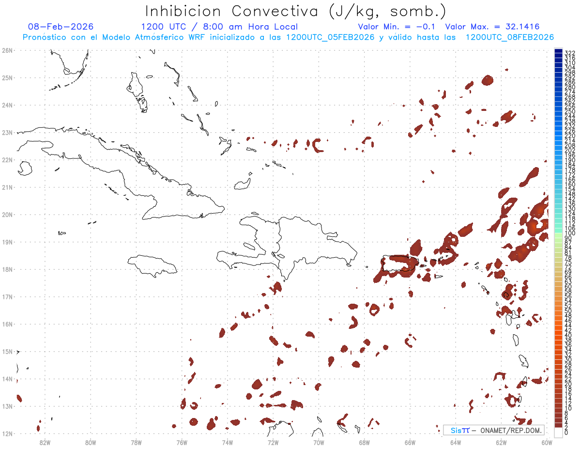
Task: Click the '30' colorbar value
Action: [568, 359]
